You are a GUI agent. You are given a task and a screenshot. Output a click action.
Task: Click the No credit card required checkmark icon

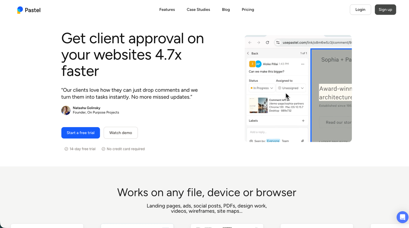(x=103, y=149)
